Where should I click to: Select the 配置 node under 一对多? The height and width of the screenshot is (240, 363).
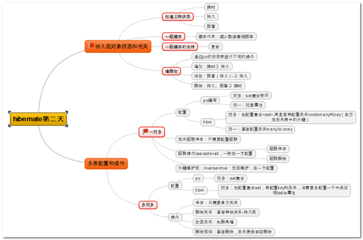(x=182, y=112)
